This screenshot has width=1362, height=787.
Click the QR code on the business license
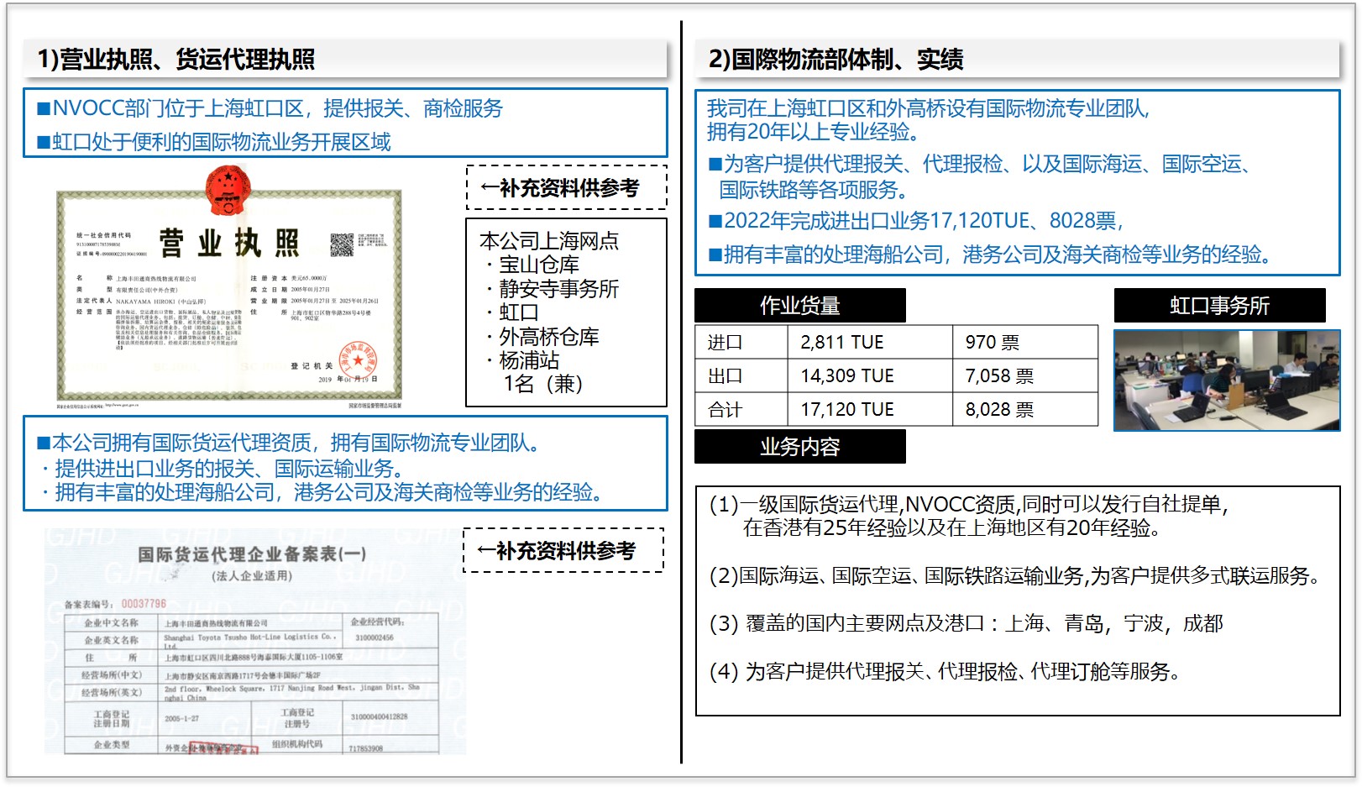(342, 244)
